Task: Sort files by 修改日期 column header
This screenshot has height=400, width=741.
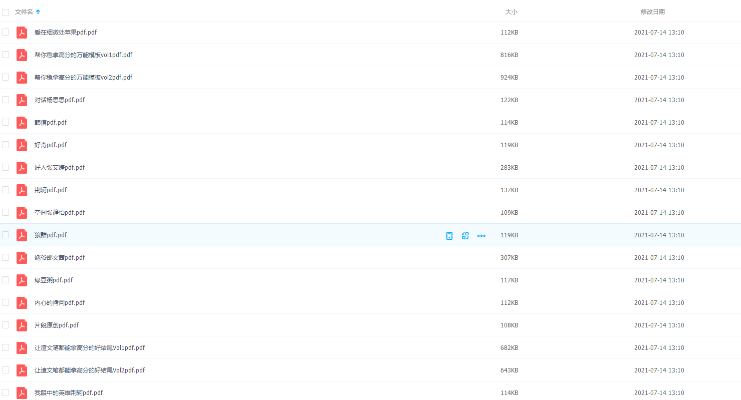Action: tap(652, 12)
